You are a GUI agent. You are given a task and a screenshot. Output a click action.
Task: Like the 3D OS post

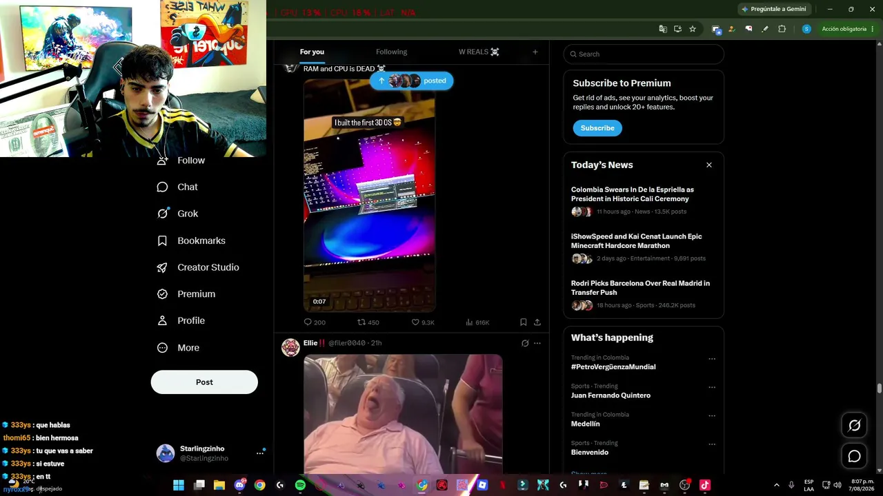pos(423,322)
